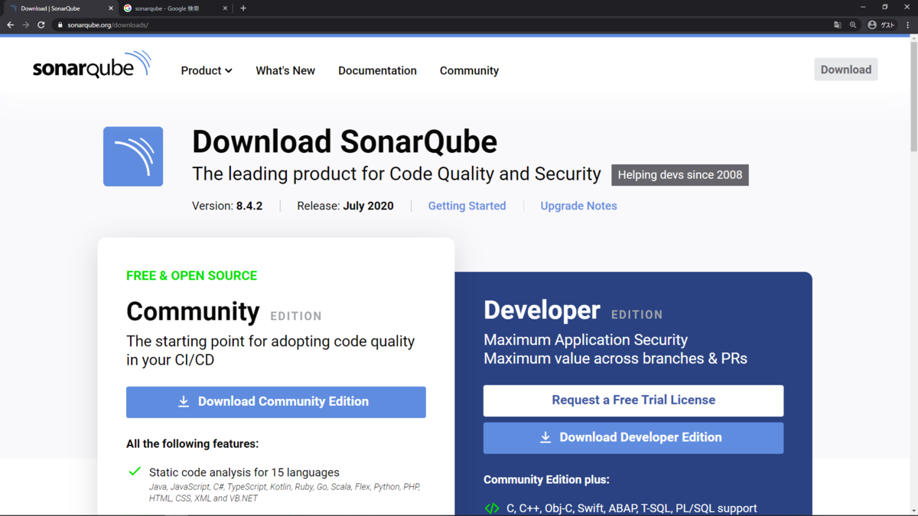Click the green checkmark beside Static code analysis
The image size is (918, 516).
[135, 472]
